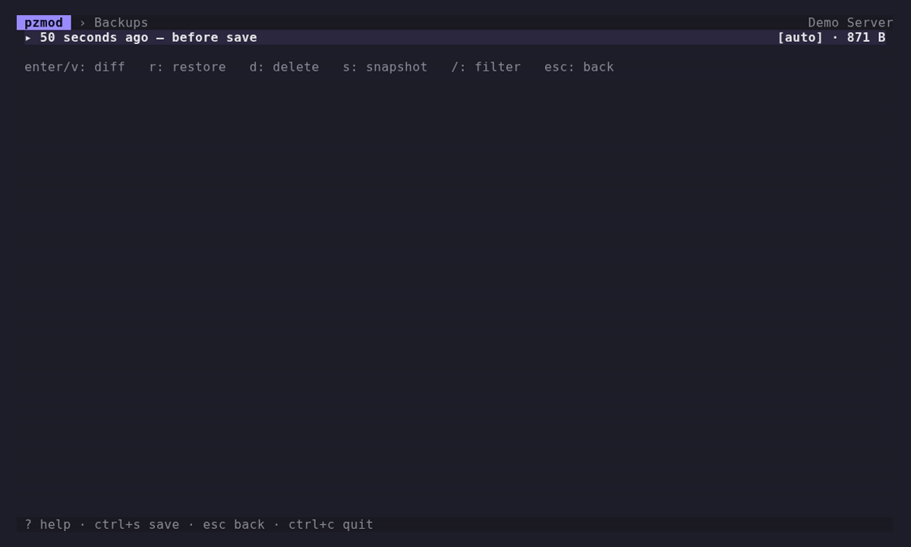Click the 'enter/v: diff' hint
911x547 pixels.
pyautogui.click(x=74, y=67)
